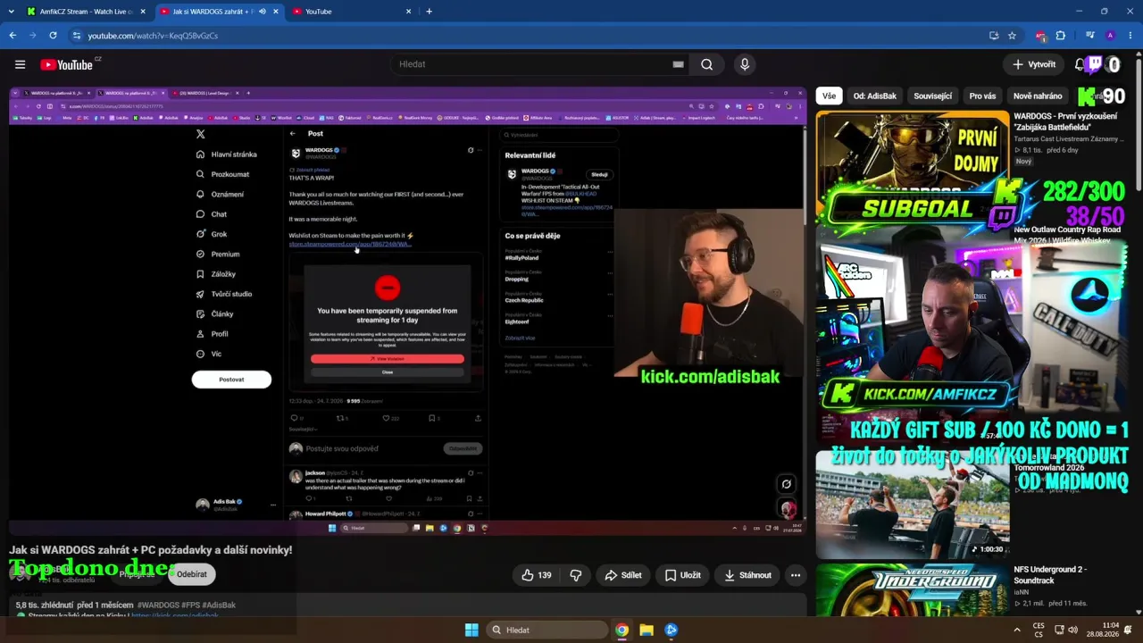Screen dimensions: 1143x643
Task: Select the 'Od: AdisBak' filter chip
Action: [x=874, y=96]
